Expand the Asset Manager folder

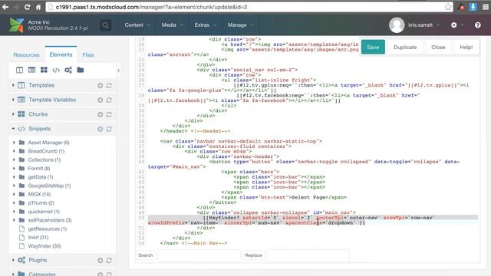click(x=14, y=143)
